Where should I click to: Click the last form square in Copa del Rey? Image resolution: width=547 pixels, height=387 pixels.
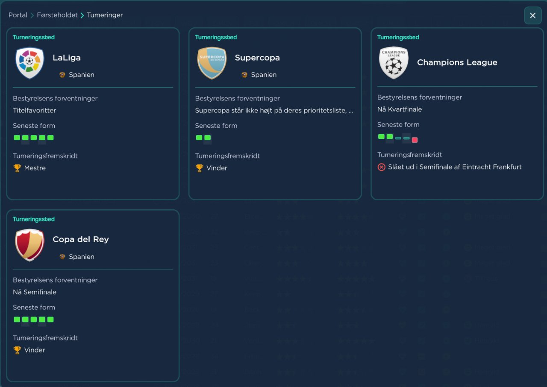coord(50,319)
